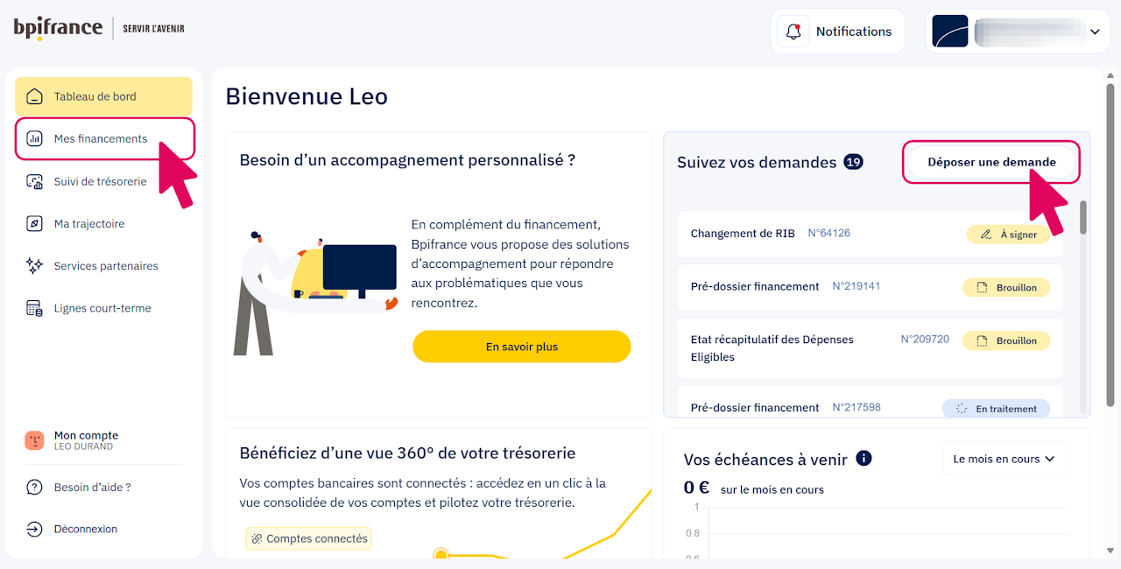The width and height of the screenshot is (1121, 569).
Task: Click the Ma trajectoire compass icon
Action: (34, 223)
